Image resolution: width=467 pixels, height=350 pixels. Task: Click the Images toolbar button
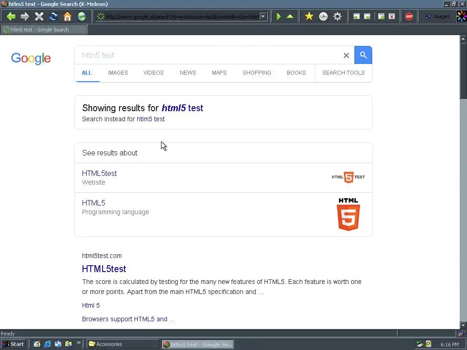437,17
